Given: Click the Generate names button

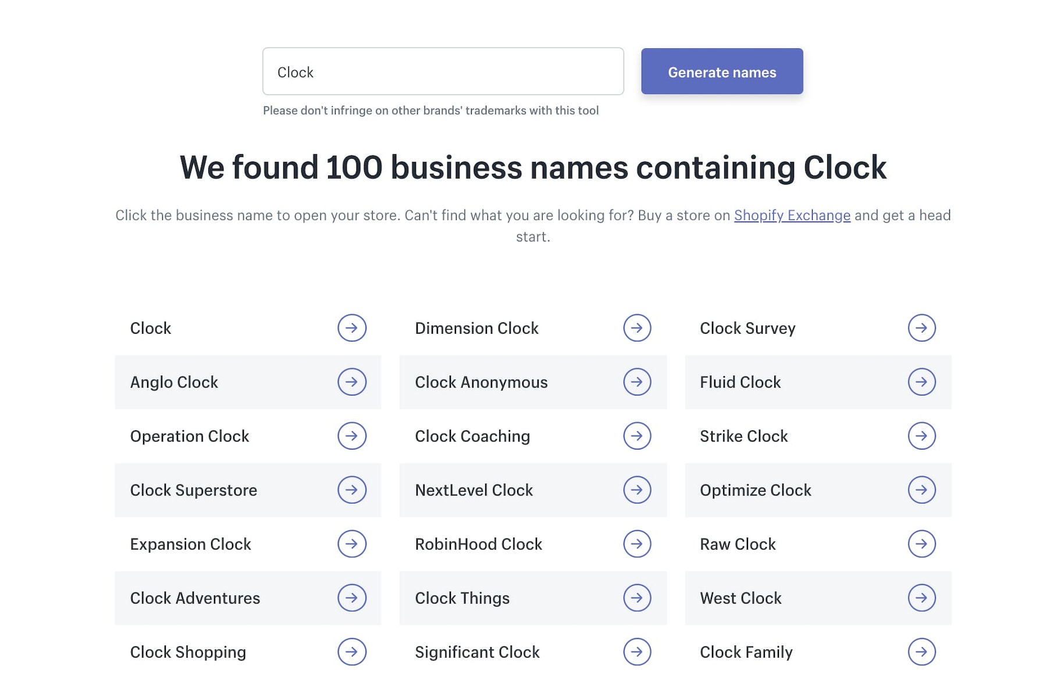Looking at the screenshot, I should (x=722, y=72).
